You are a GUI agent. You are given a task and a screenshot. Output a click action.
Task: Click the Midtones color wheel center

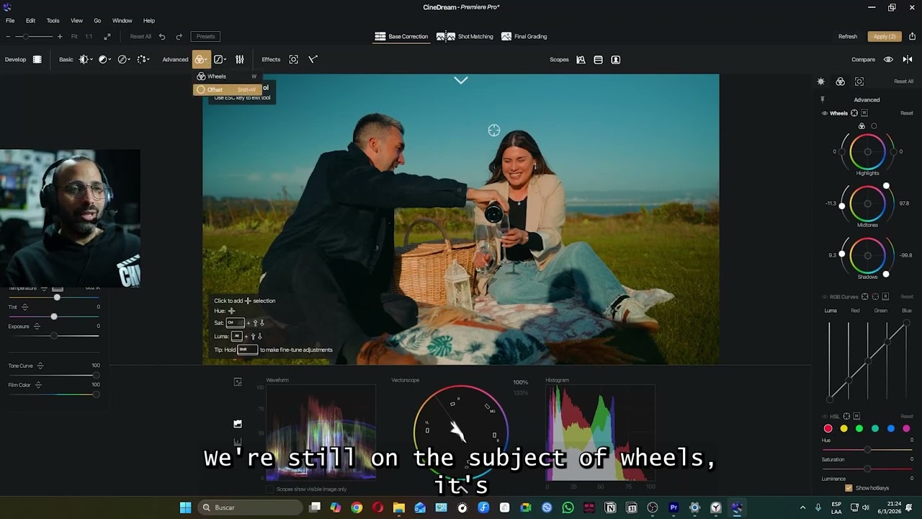click(867, 203)
